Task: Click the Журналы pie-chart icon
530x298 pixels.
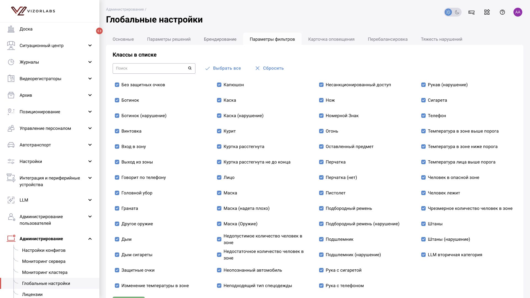Action: click(x=11, y=62)
